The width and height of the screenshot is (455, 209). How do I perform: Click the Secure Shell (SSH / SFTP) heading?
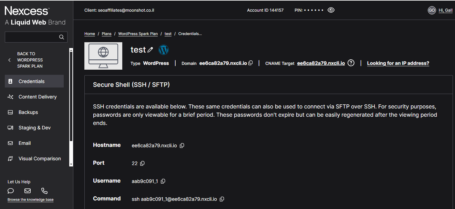click(x=131, y=84)
